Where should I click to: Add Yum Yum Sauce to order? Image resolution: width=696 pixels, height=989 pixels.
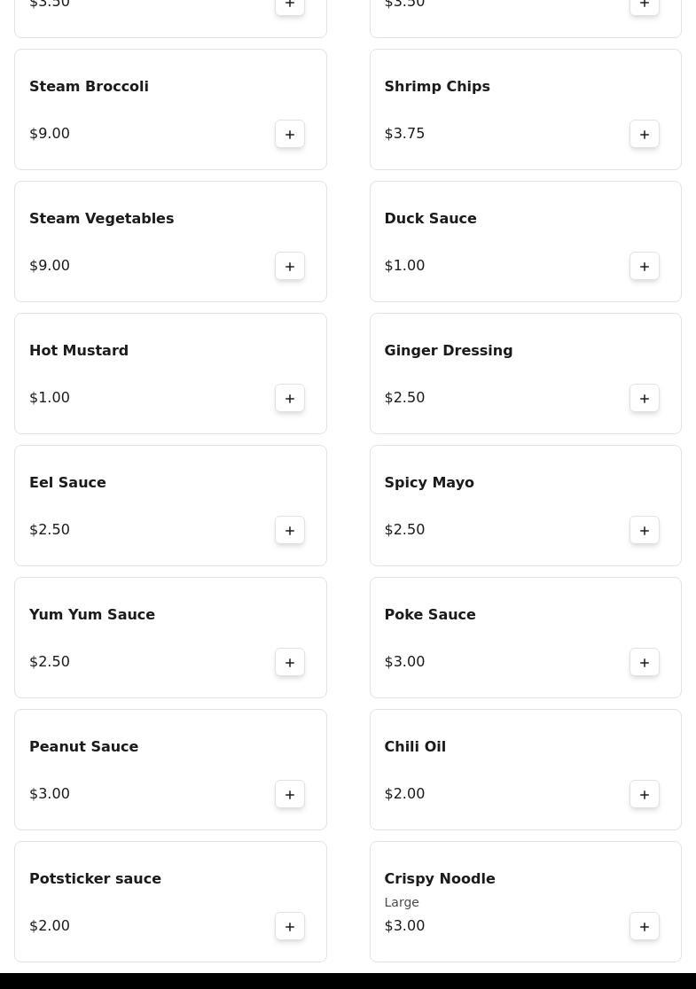tap(290, 662)
